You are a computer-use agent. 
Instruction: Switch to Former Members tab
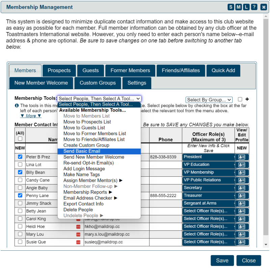(130, 71)
